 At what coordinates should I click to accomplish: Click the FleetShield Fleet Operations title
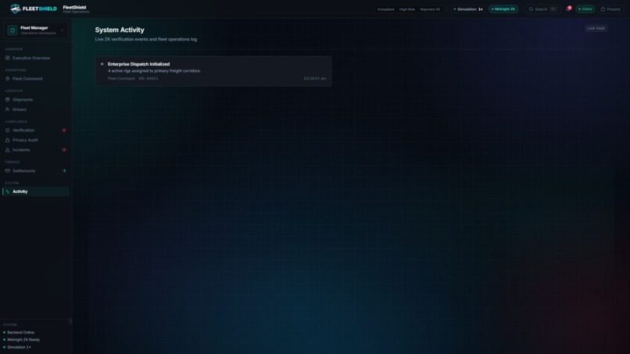pyautogui.click(x=76, y=9)
